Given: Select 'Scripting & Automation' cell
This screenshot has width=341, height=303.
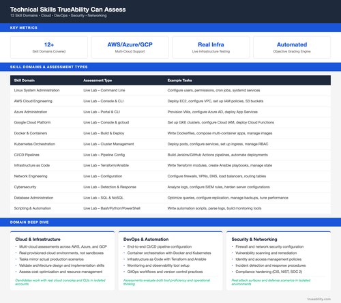Looking at the screenshot, I should point(33,208).
